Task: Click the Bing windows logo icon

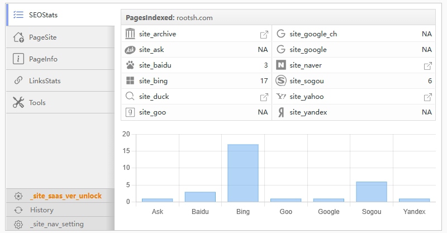Action: (x=130, y=81)
